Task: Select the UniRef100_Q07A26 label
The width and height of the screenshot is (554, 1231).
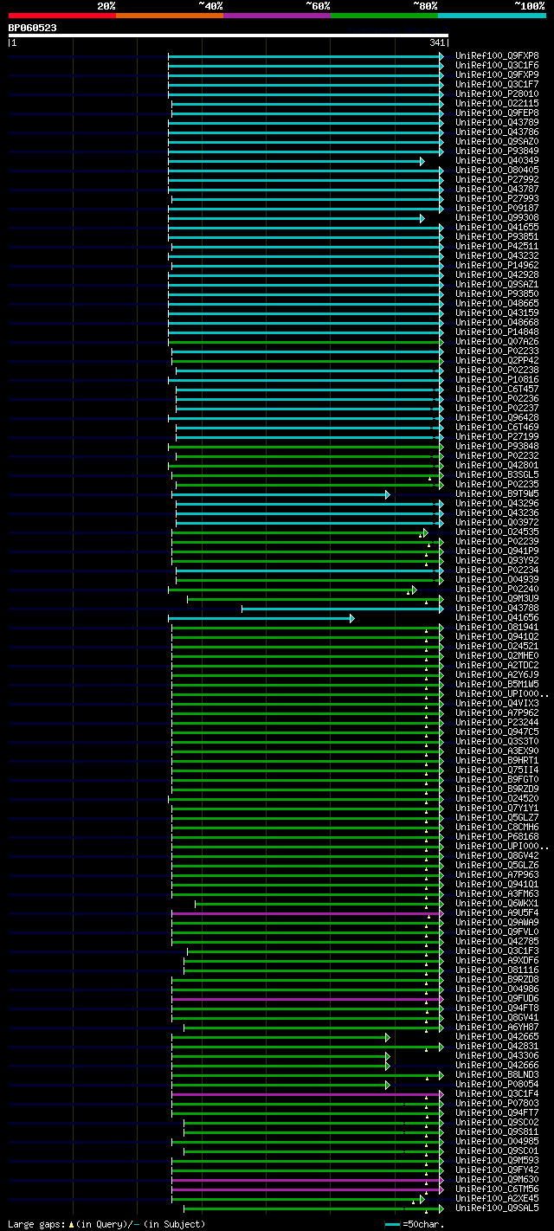Action: pyautogui.click(x=497, y=342)
